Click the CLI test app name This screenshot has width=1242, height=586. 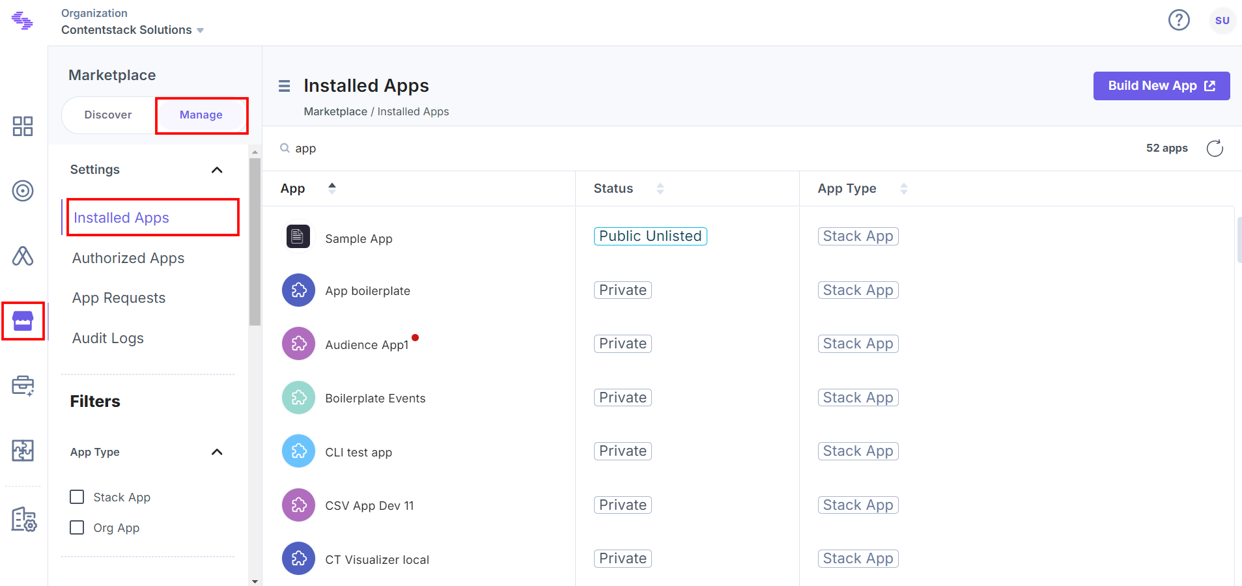point(359,453)
